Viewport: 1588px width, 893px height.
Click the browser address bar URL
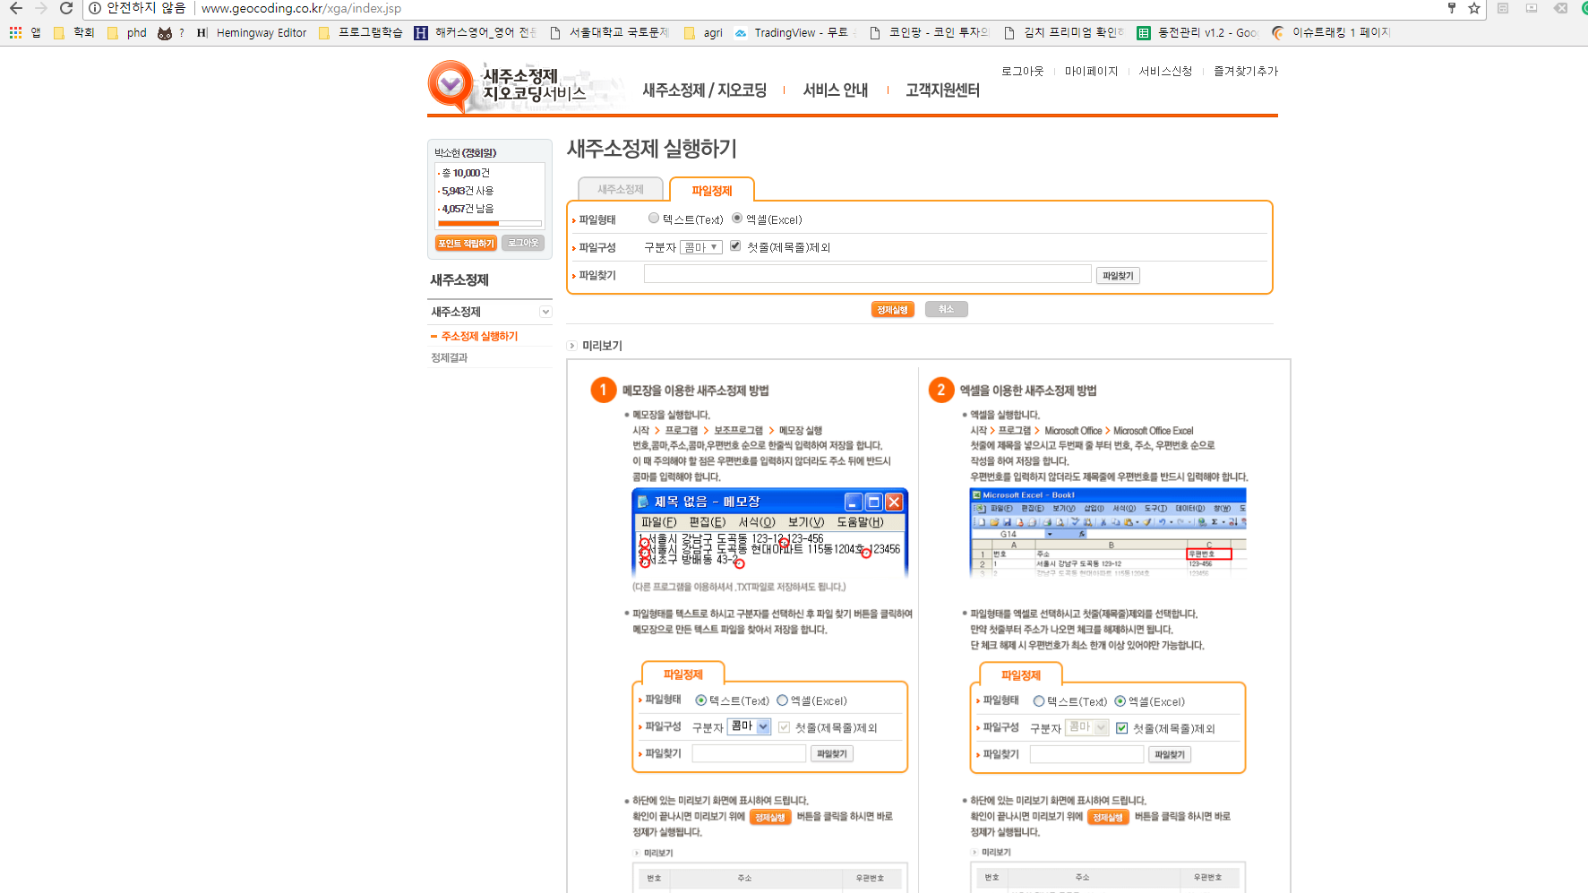pos(301,8)
